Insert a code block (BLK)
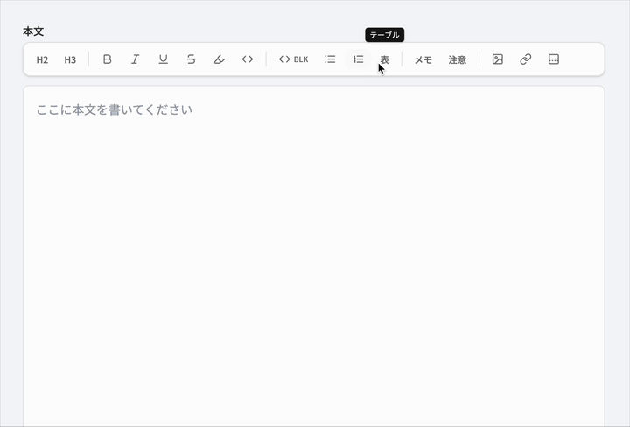This screenshot has width=630, height=427. tap(294, 59)
